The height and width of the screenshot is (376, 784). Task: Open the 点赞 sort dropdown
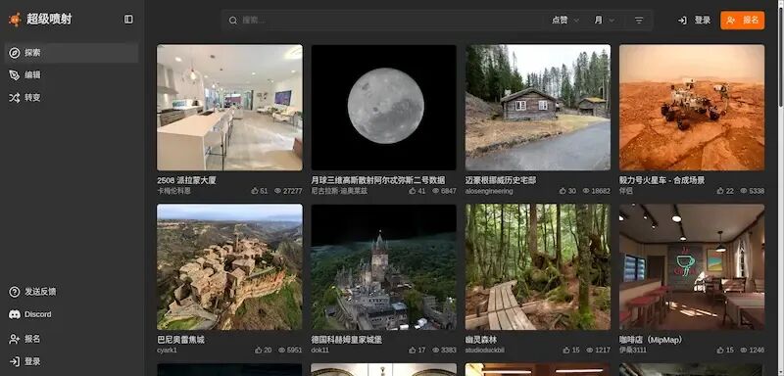[565, 21]
